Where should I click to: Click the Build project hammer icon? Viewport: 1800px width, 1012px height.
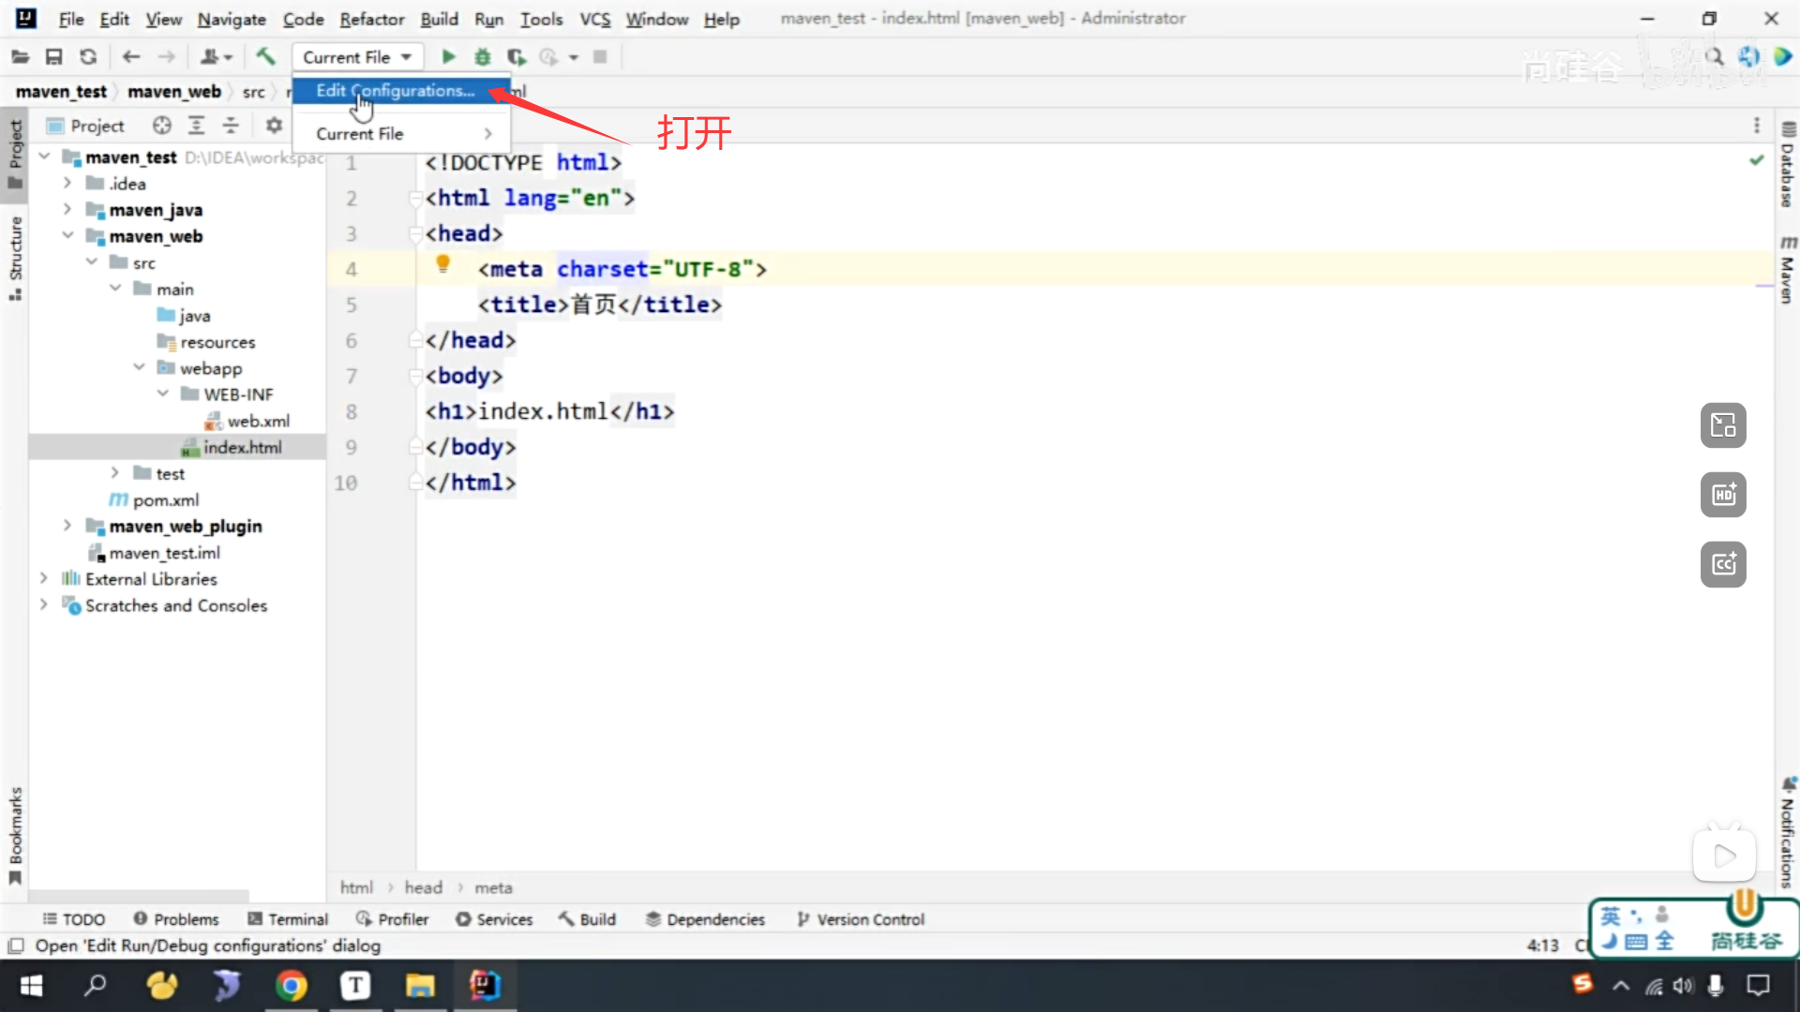click(x=265, y=57)
